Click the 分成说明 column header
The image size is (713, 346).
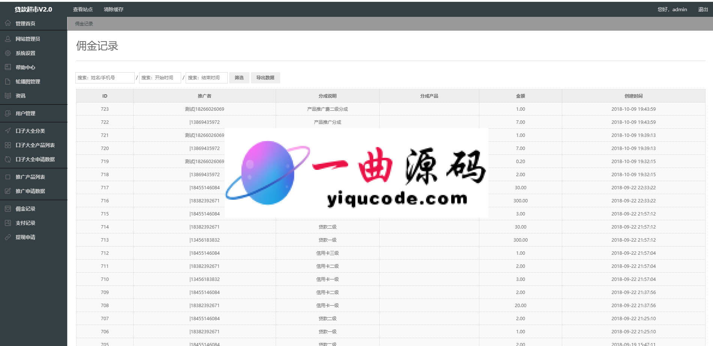point(327,96)
